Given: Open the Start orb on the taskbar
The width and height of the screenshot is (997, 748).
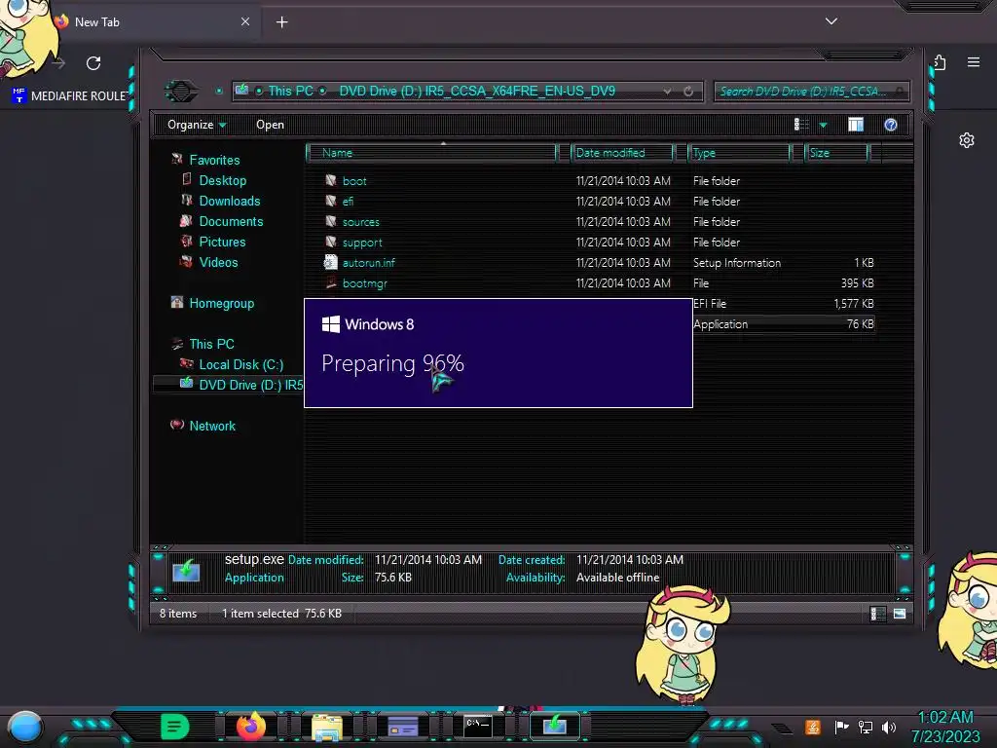Looking at the screenshot, I should [x=25, y=727].
